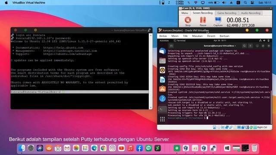Open volume control in menu bar
276x155 pixels.
(x=224, y=3)
